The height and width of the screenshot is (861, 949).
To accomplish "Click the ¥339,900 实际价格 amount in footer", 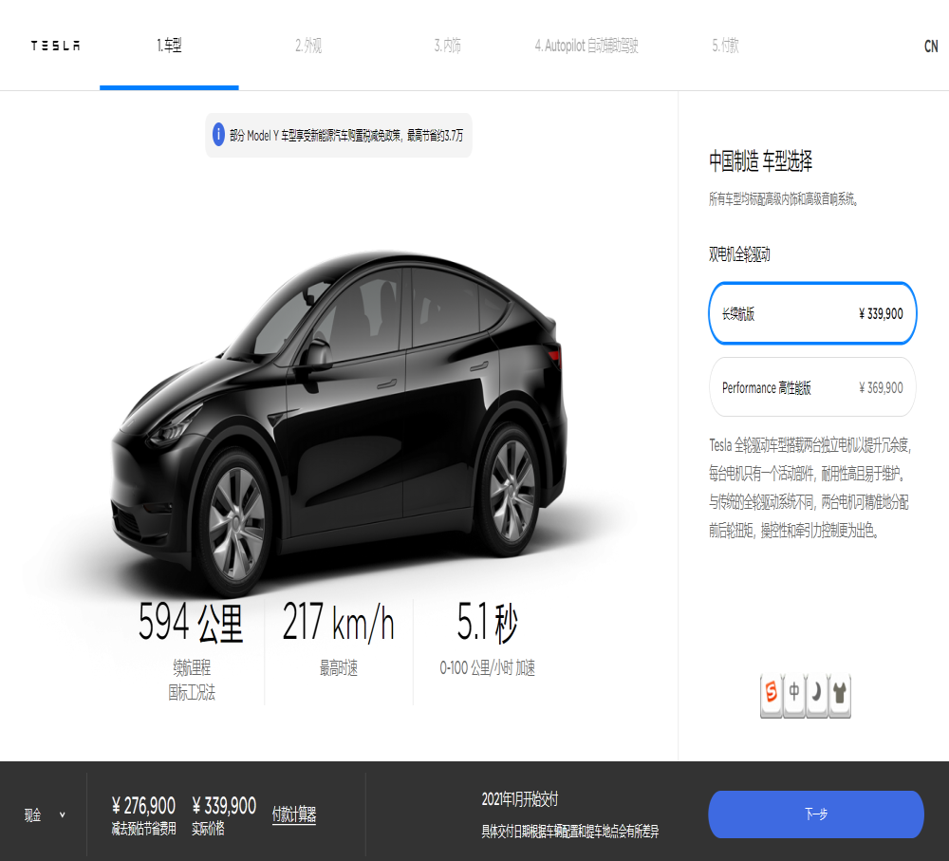I will coord(224,806).
